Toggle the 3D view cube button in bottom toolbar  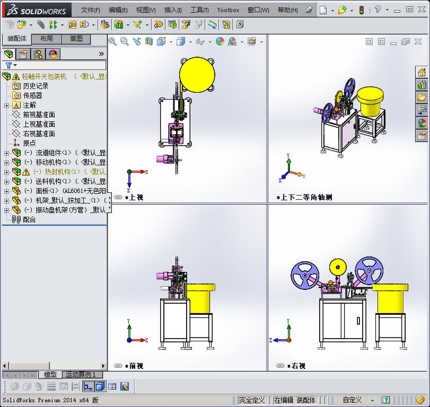pos(100,387)
